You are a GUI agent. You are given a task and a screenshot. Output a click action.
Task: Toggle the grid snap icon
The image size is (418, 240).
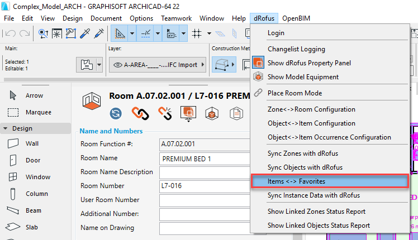coord(197,33)
